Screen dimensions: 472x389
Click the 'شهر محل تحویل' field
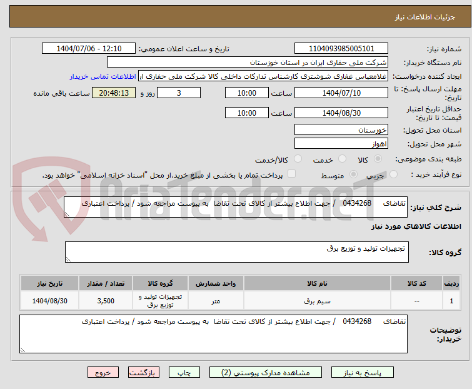pos(341,144)
